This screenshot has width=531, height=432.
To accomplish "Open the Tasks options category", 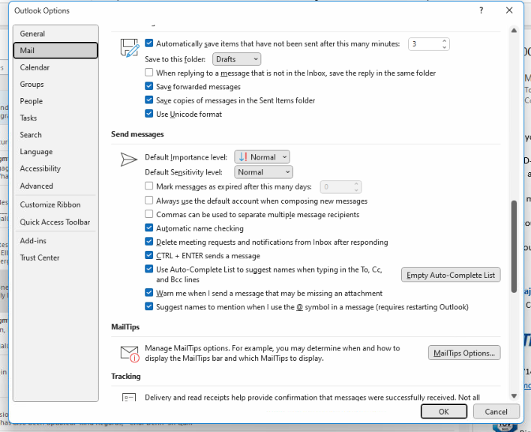I will tap(56, 118).
